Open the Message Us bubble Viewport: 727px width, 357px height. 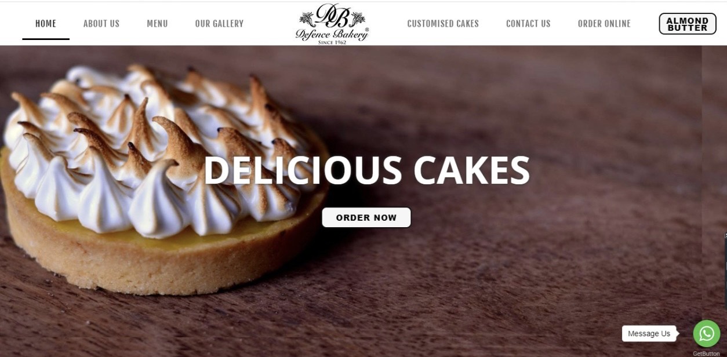pyautogui.click(x=649, y=333)
